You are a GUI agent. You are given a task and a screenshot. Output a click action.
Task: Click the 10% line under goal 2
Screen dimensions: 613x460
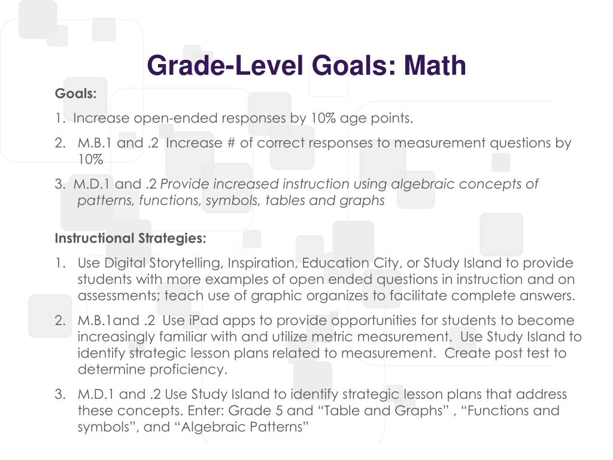[x=90, y=159]
